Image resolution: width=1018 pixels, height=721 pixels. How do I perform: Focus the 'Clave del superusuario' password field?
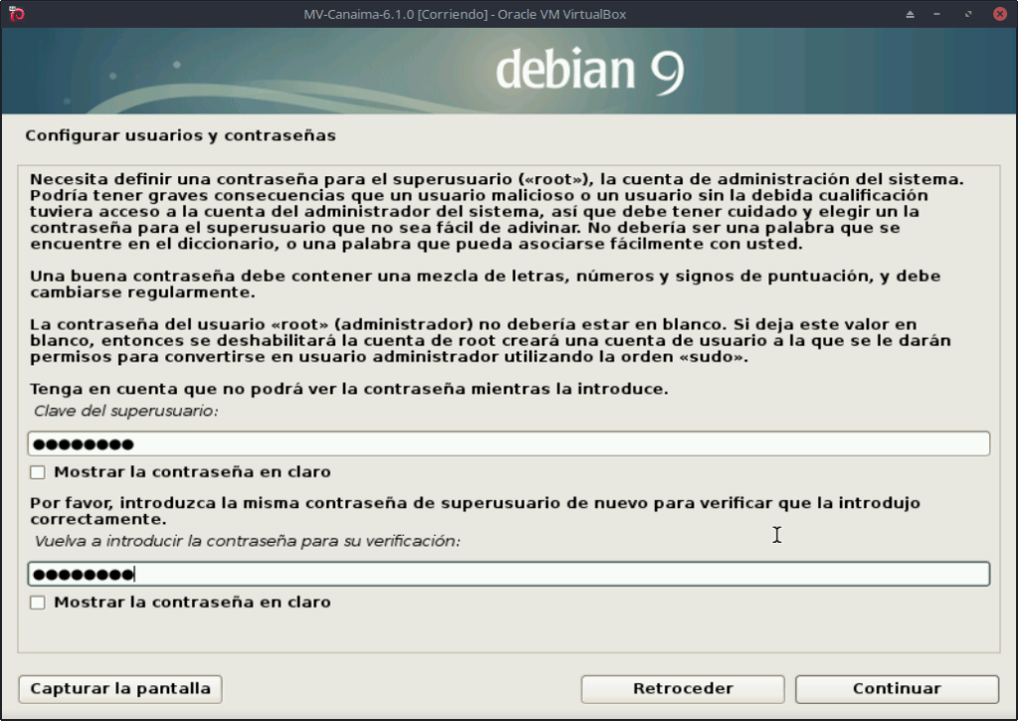(x=509, y=444)
